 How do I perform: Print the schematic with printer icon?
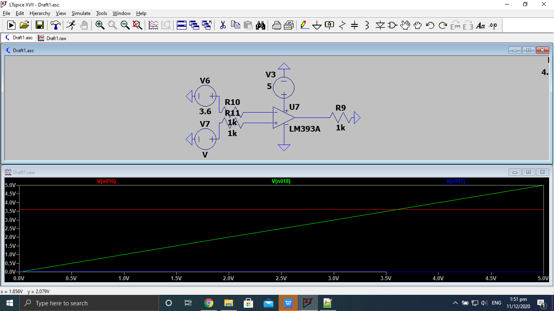(x=289, y=25)
